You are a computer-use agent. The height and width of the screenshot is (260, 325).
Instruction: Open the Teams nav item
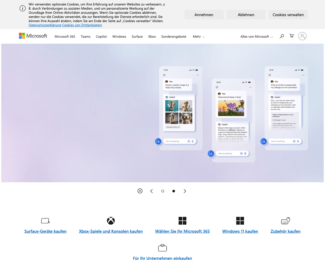[x=86, y=37]
